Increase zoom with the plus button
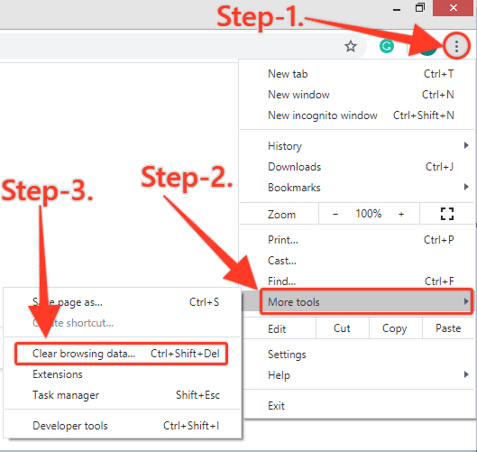This screenshot has width=477, height=452. (401, 214)
